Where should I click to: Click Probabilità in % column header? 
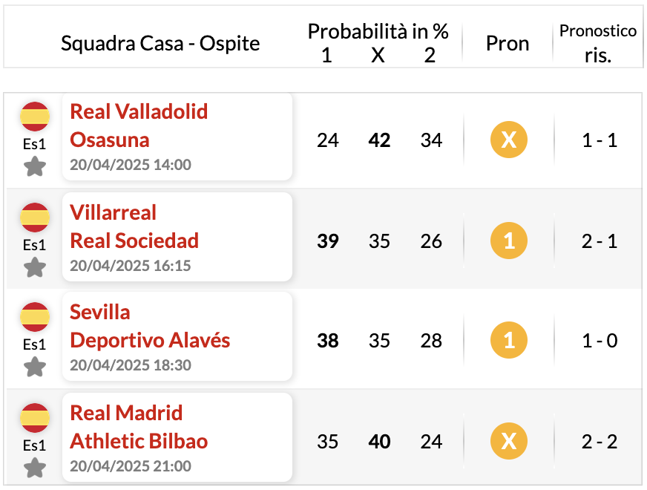pyautogui.click(x=378, y=31)
